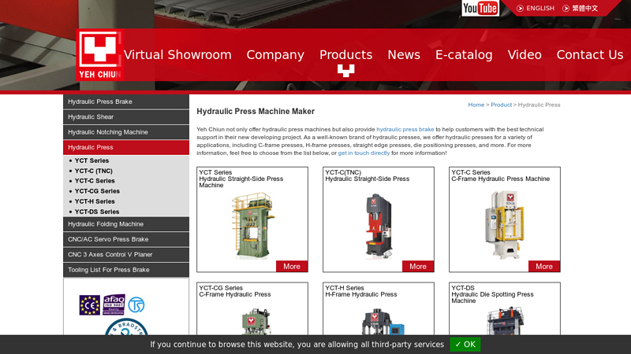This screenshot has height=354, width=631.
Task: Click More on the YCT-C Series card
Action: (x=544, y=267)
